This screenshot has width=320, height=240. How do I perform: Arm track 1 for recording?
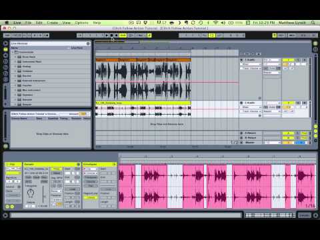point(305,60)
